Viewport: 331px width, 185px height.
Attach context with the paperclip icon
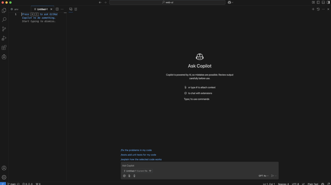(x=129, y=176)
